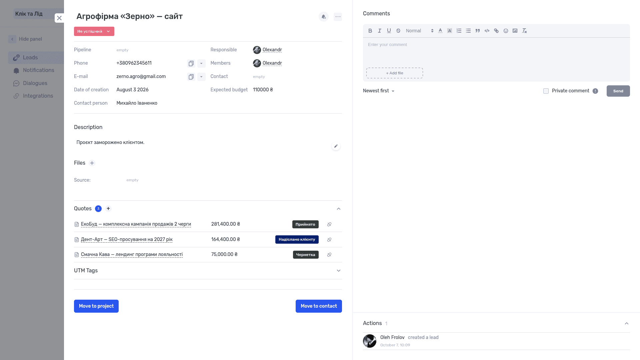The width and height of the screenshot is (640, 360).
Task: Open the Normal text style dropdown
Action: [x=419, y=31]
